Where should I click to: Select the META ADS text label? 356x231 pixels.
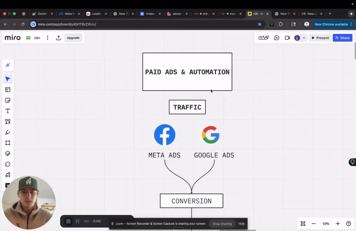(x=164, y=155)
